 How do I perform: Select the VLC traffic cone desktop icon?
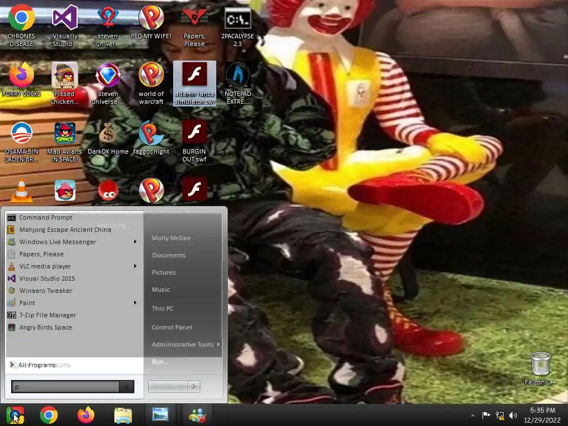22,190
